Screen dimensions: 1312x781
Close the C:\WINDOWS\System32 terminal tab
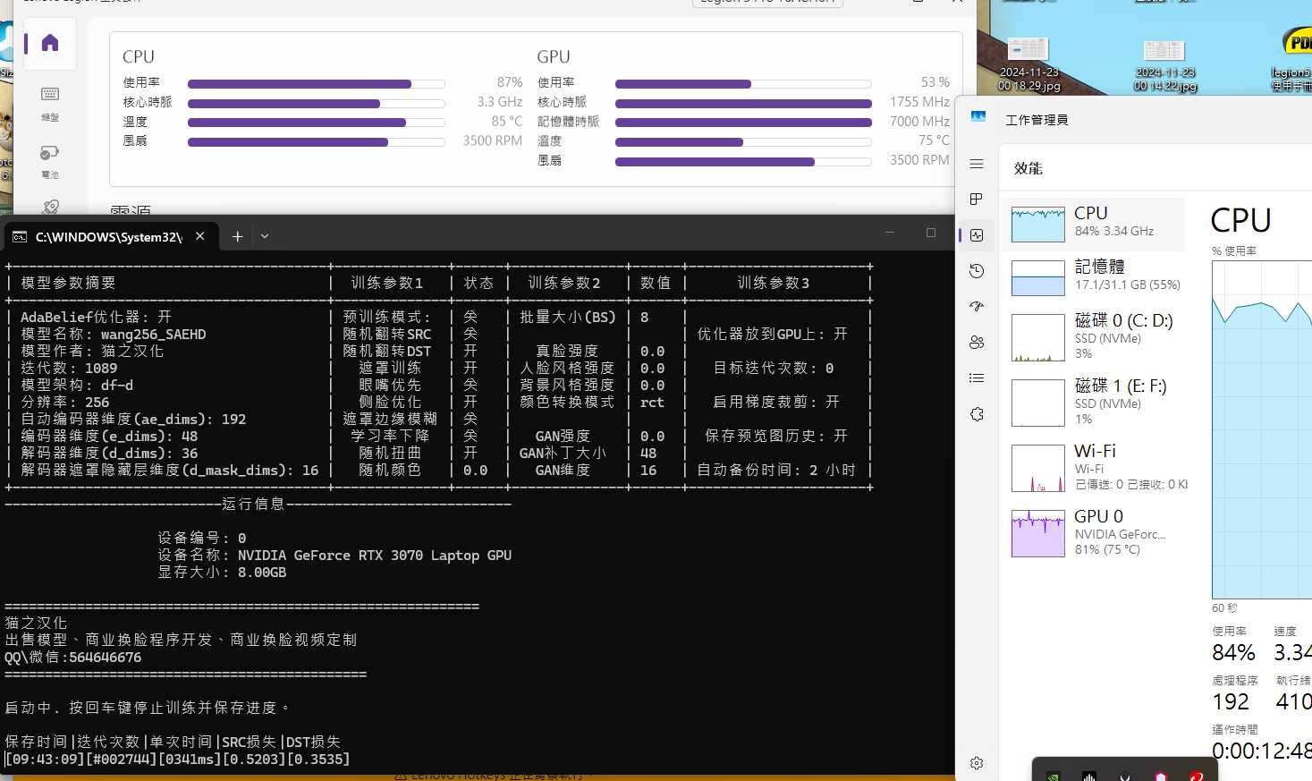pos(200,236)
